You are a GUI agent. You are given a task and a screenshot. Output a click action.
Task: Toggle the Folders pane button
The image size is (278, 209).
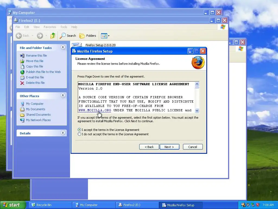click(88, 36)
